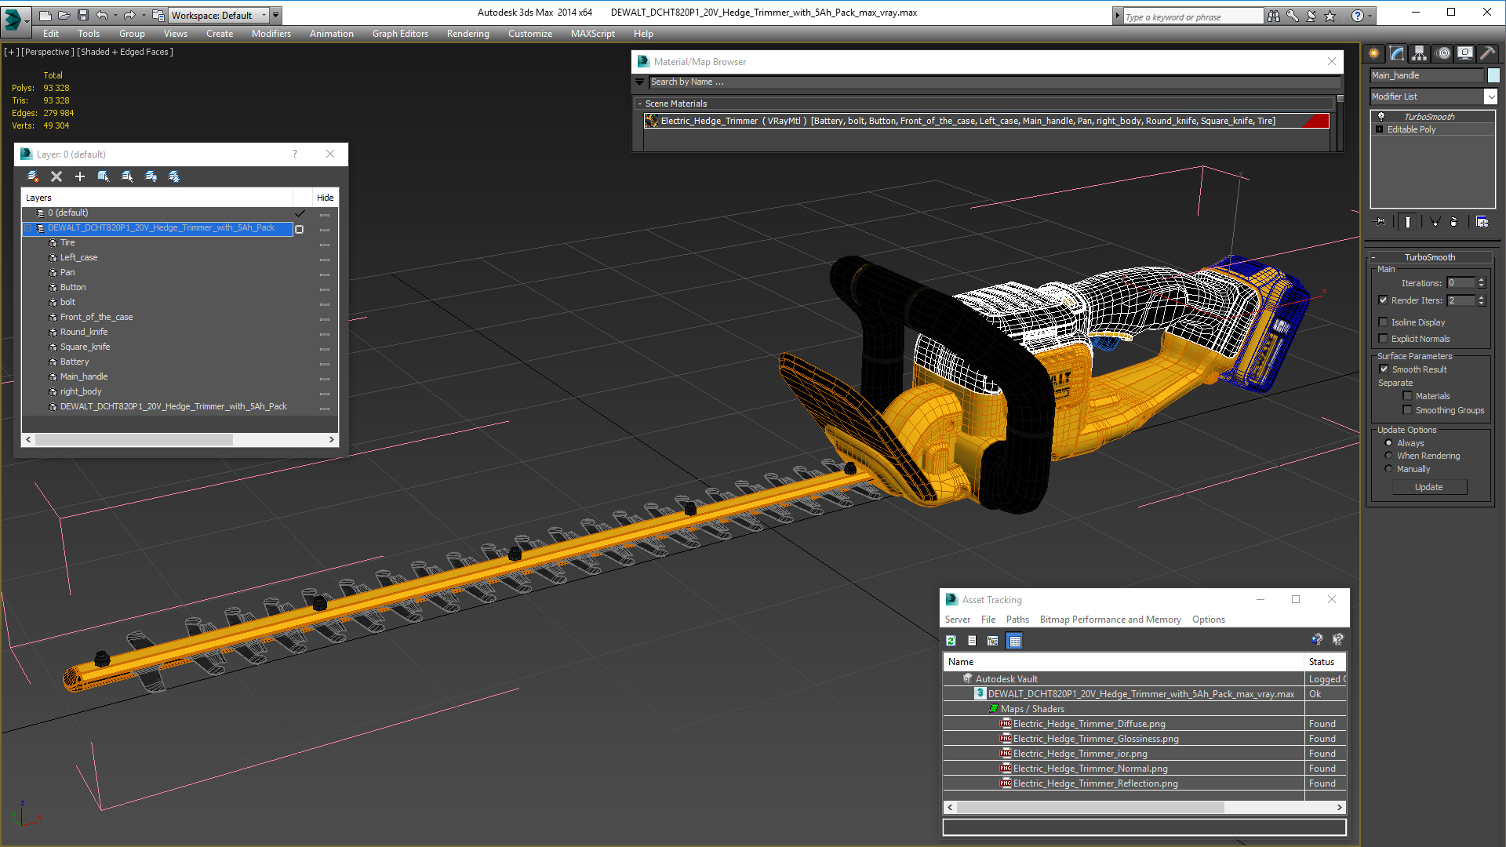Click the keyword search input field
The height and width of the screenshot is (847, 1506).
[x=1193, y=16]
